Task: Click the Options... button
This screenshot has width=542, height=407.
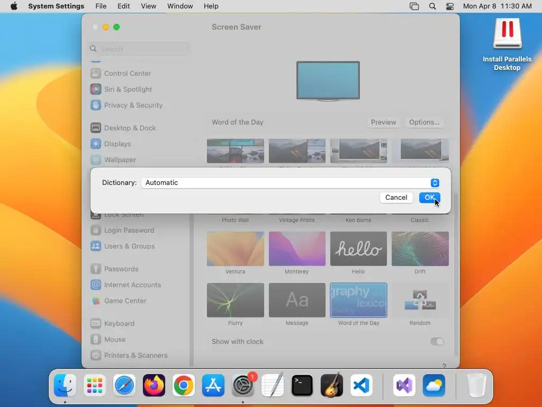Action: 424,122
